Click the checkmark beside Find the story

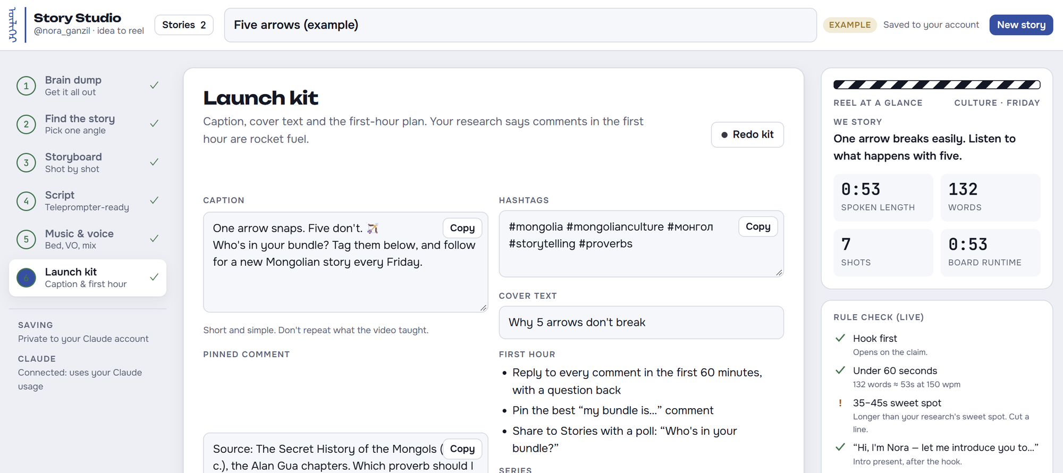pyautogui.click(x=154, y=123)
